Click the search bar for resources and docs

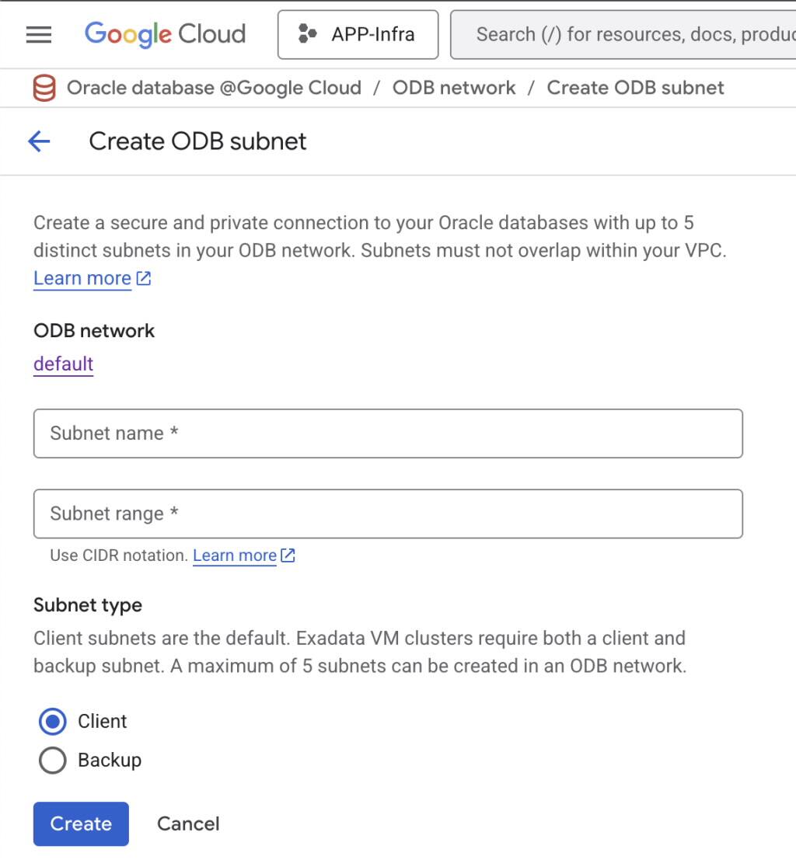click(x=622, y=33)
